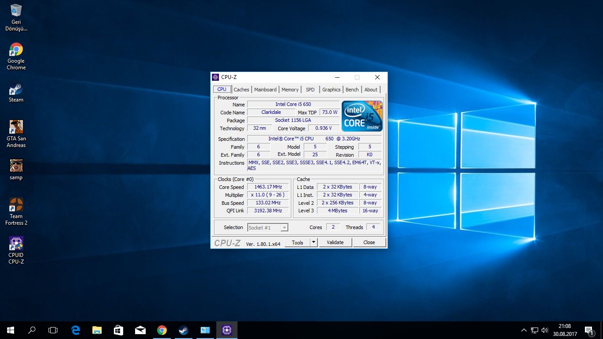Click the Close button in CPU-Z
Viewport: 603px width, 339px height.
[x=369, y=242]
